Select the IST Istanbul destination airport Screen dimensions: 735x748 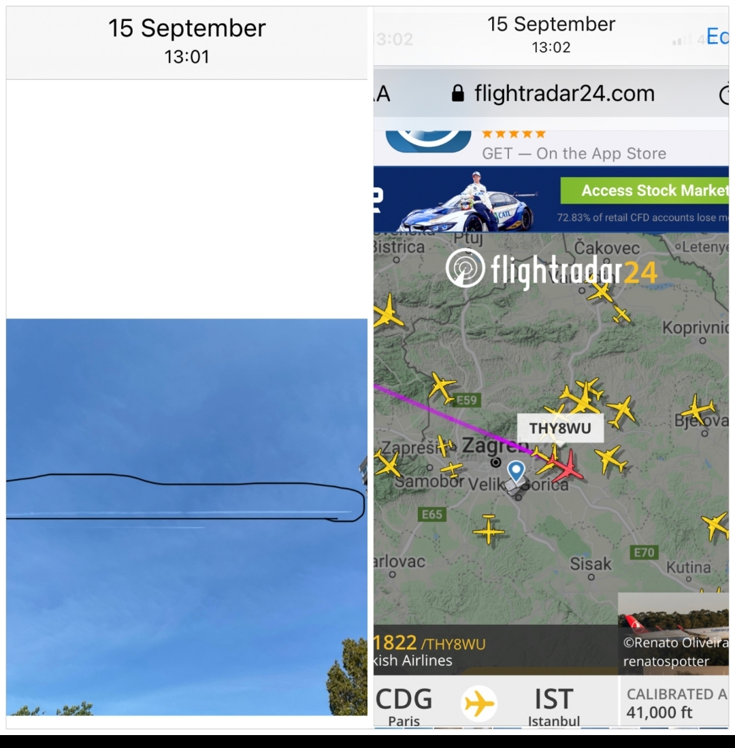pyautogui.click(x=553, y=706)
